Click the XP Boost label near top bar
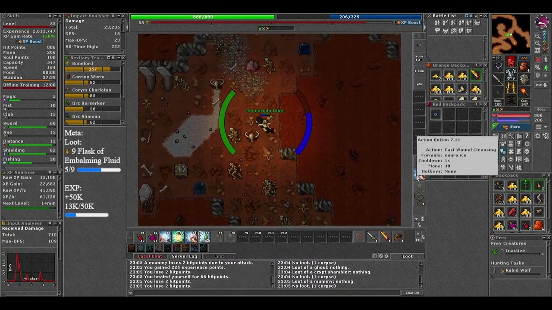Screen dimensions: 552x310 click(x=408, y=22)
